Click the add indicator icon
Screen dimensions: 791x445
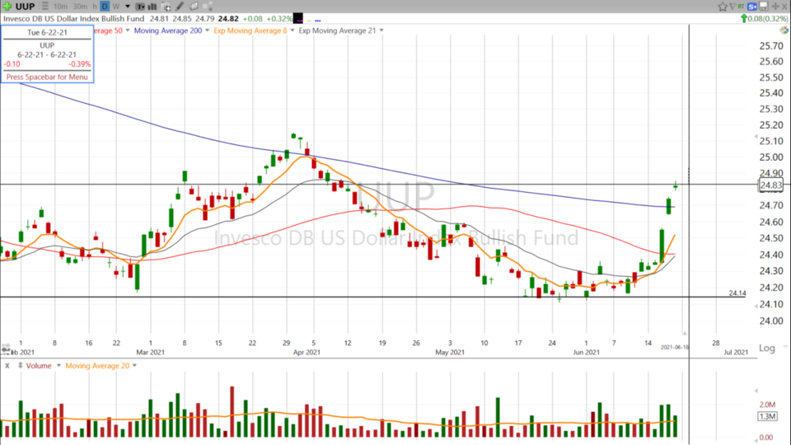(x=166, y=7)
